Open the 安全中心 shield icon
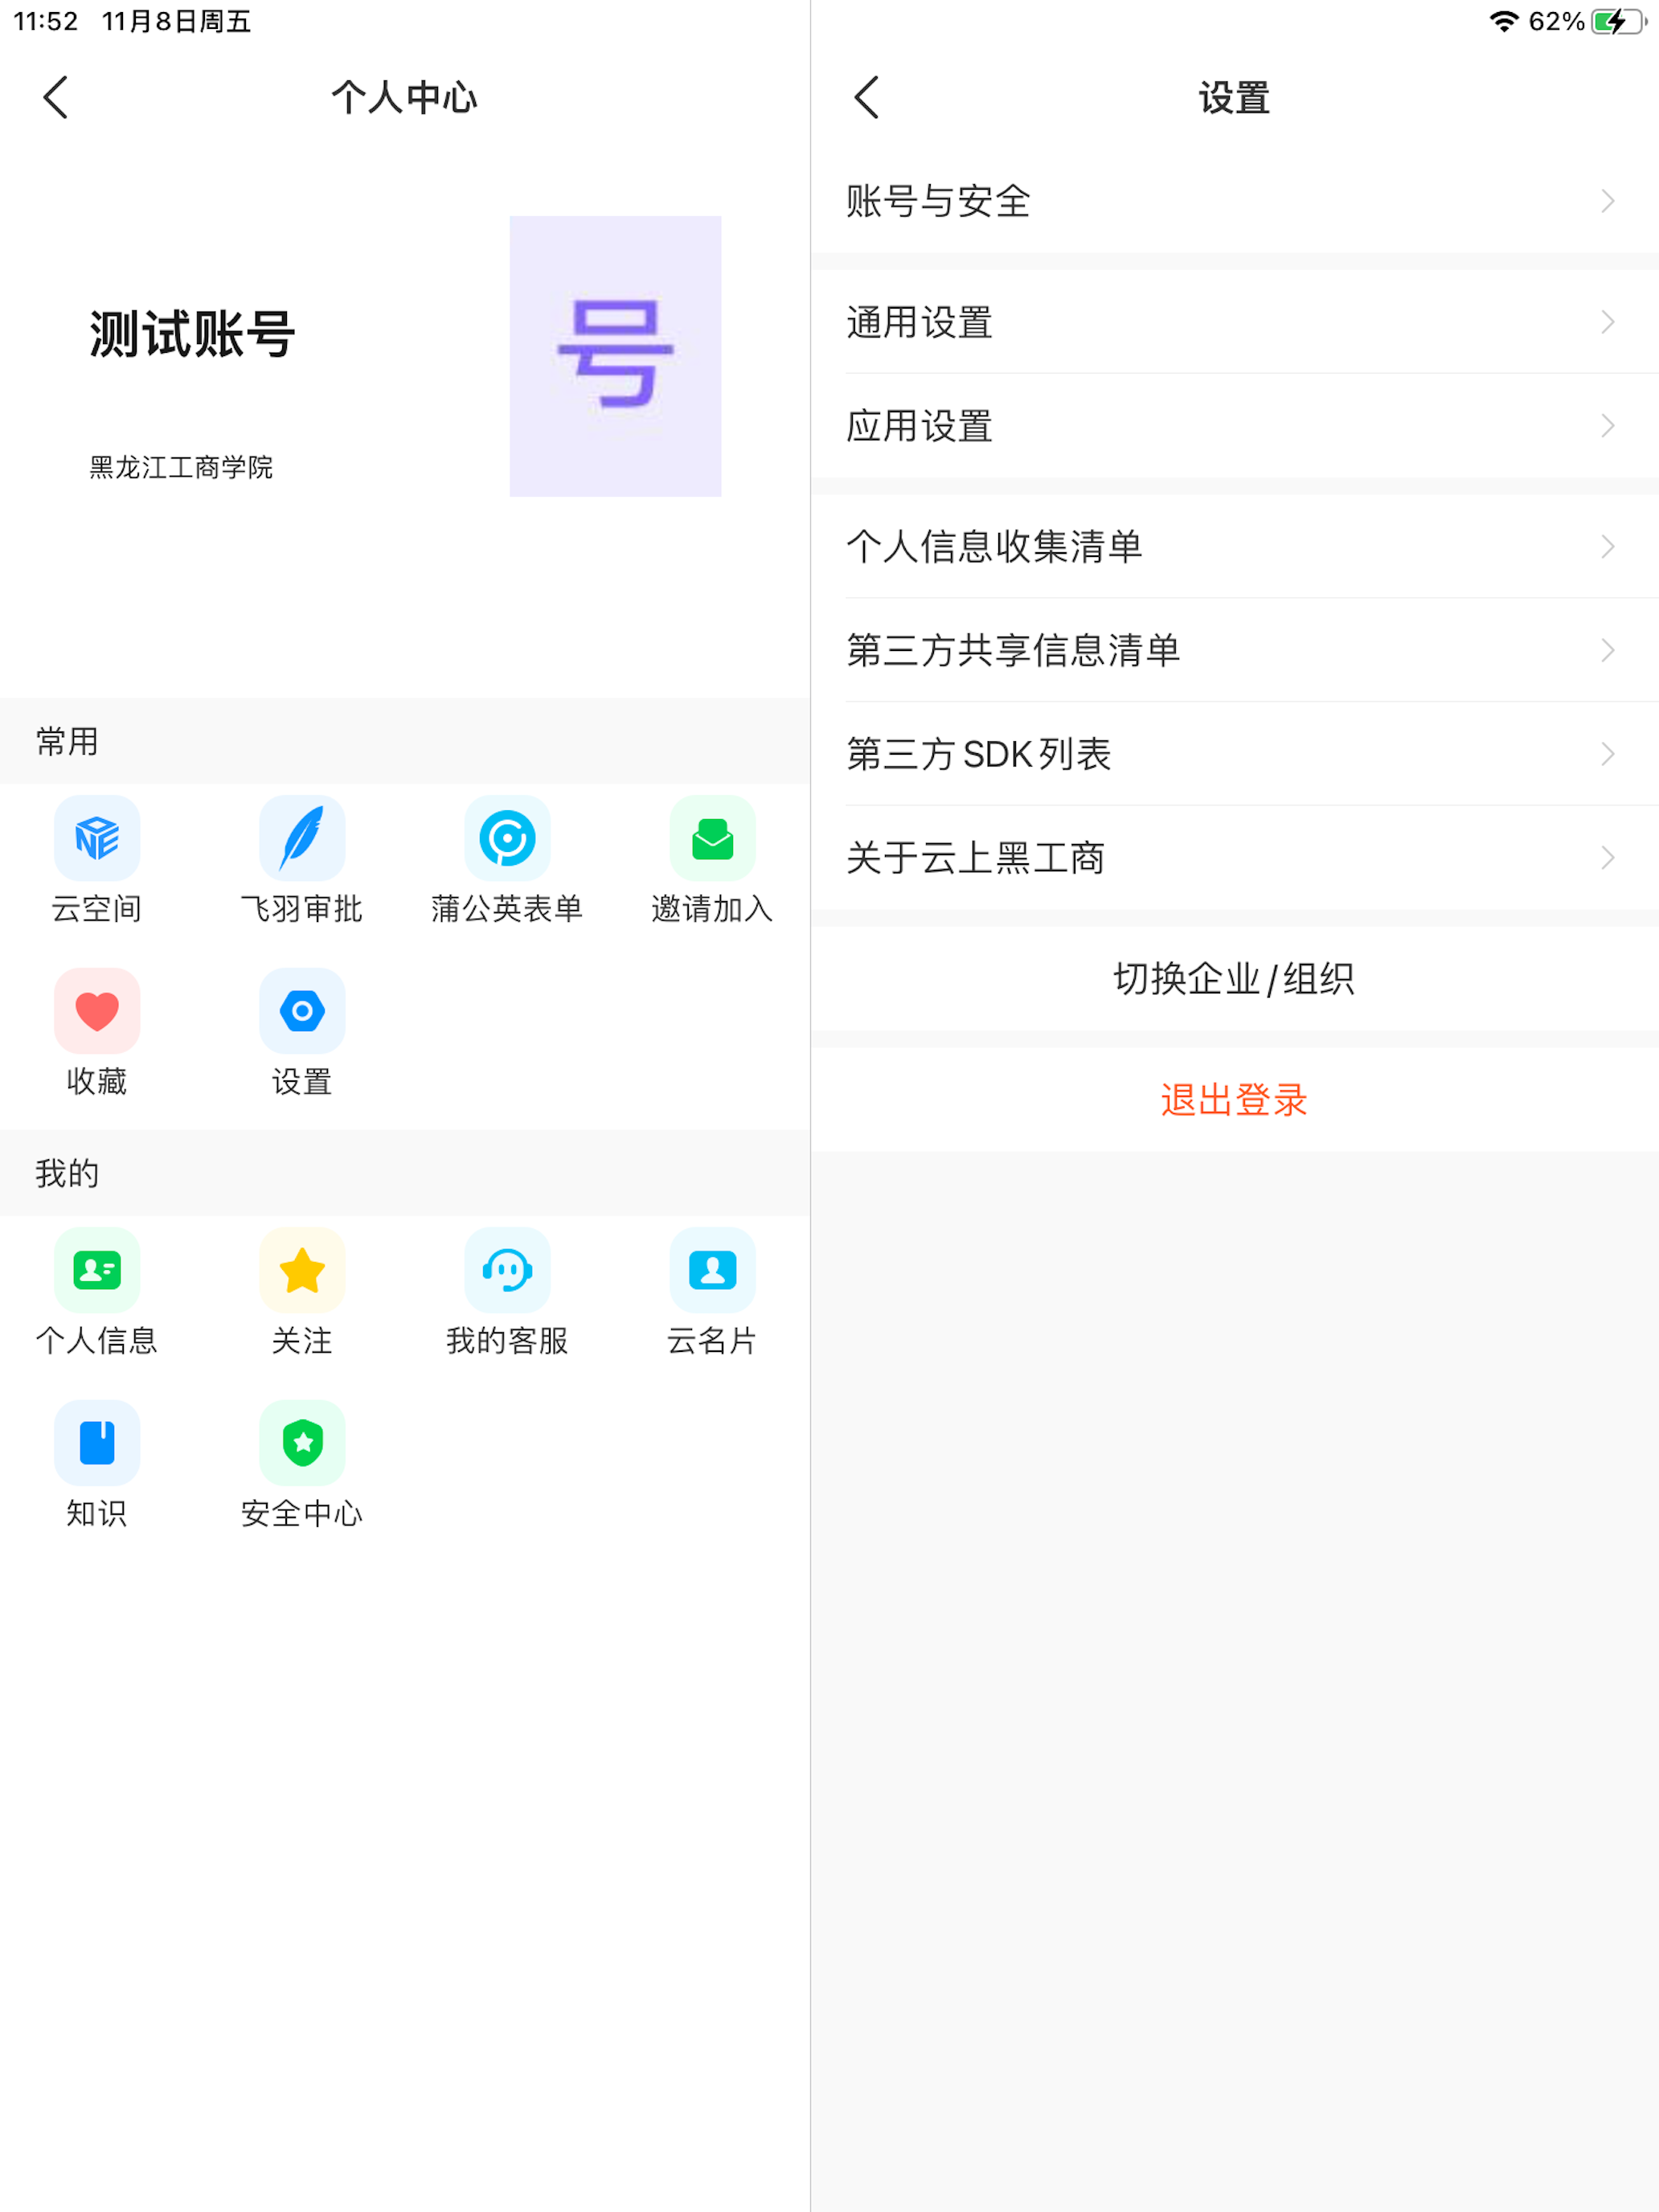The width and height of the screenshot is (1659, 2212). (302, 1443)
